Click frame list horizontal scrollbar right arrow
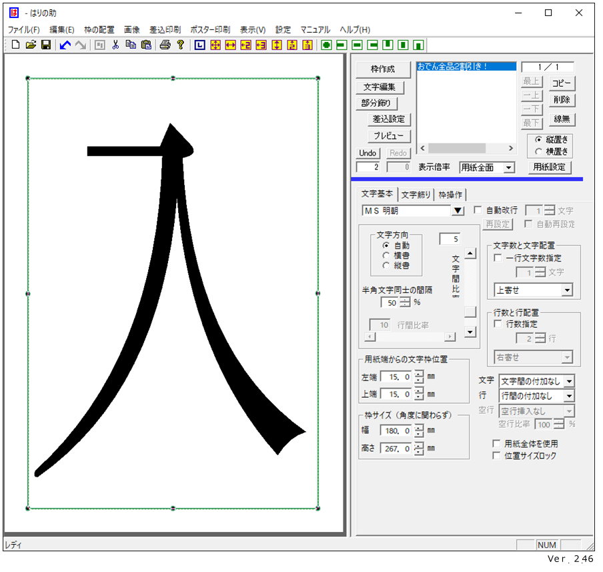 point(511,148)
